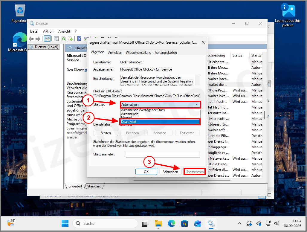Open File Explorer from the taskbar
307x232 pixels.
158,223
